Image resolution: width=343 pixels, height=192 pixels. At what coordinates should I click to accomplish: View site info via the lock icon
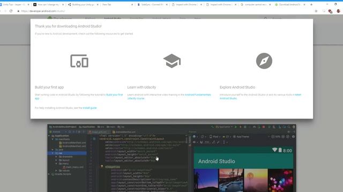[18, 11]
